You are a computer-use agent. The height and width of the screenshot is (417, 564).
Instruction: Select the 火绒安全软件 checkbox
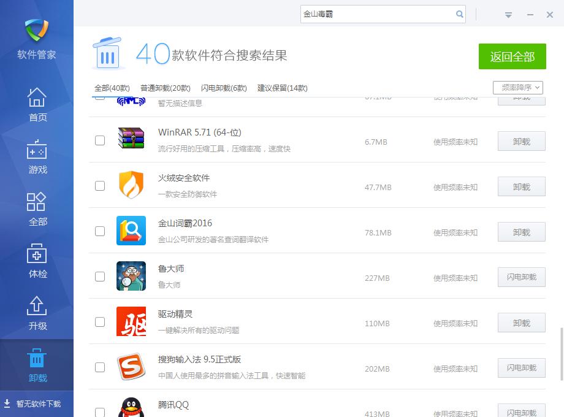pos(100,186)
